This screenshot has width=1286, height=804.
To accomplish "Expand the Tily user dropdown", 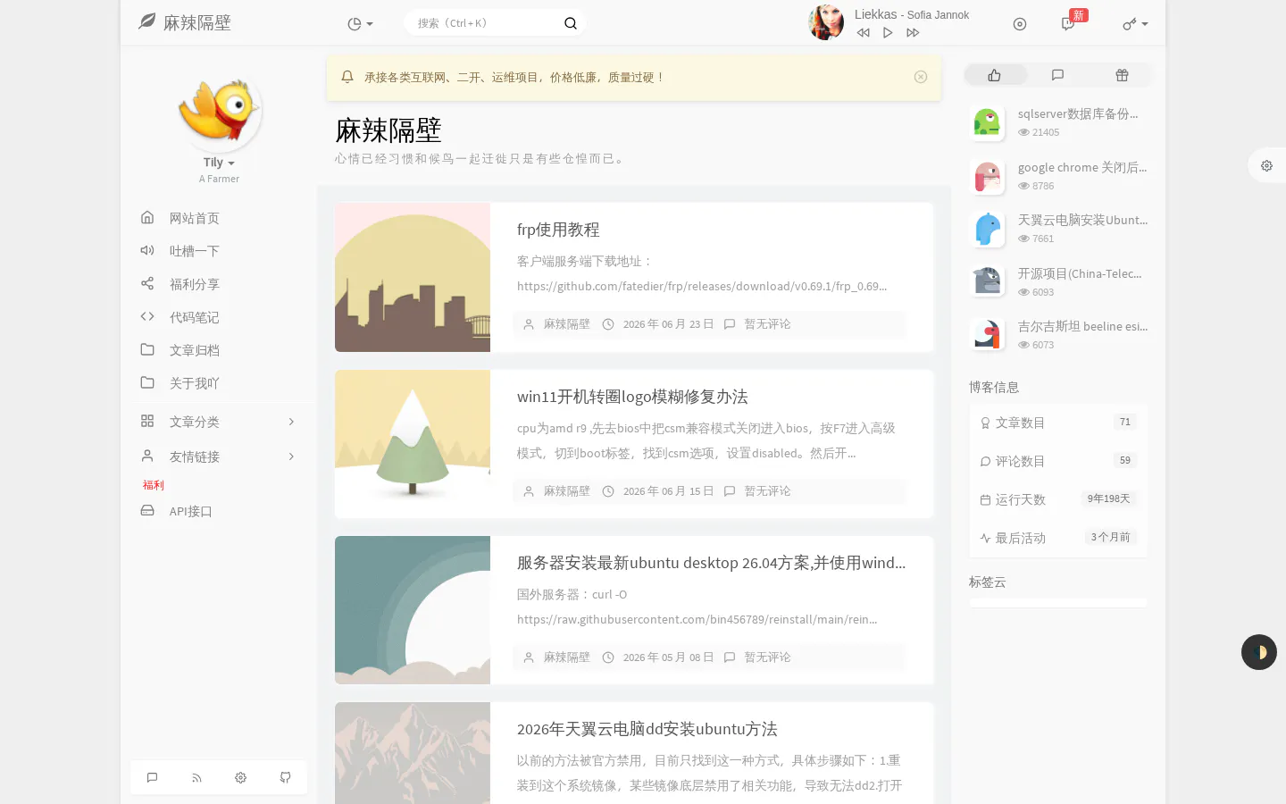I will click(x=219, y=163).
